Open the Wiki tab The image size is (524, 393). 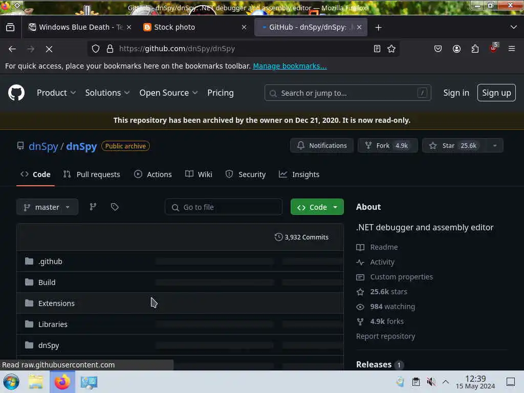tap(199, 174)
